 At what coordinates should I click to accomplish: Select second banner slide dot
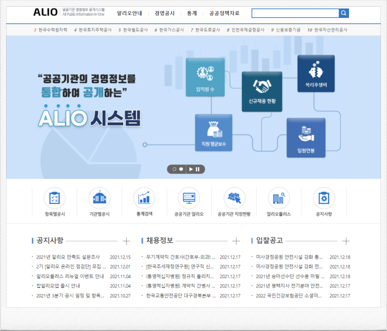pyautogui.click(x=181, y=169)
